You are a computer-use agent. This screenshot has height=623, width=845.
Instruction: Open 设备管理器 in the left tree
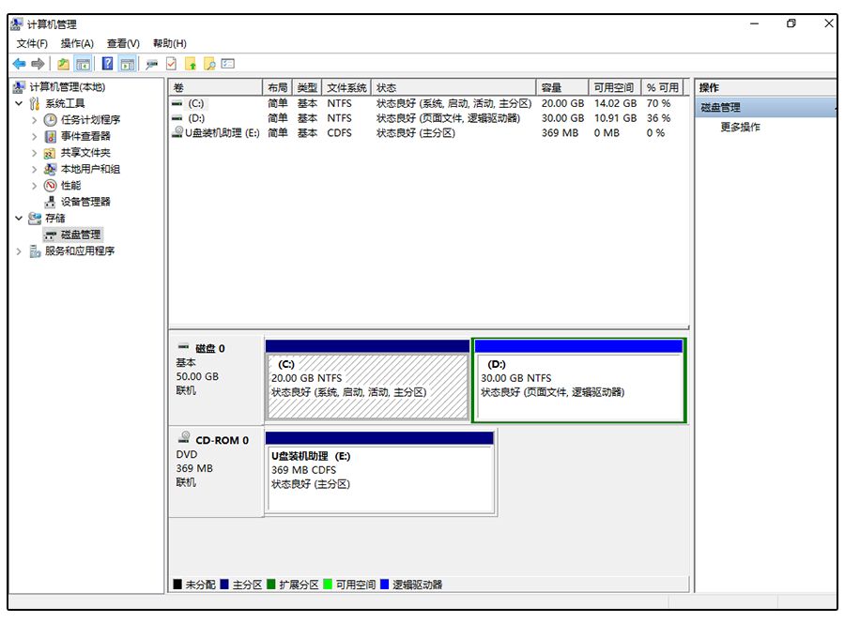(85, 202)
